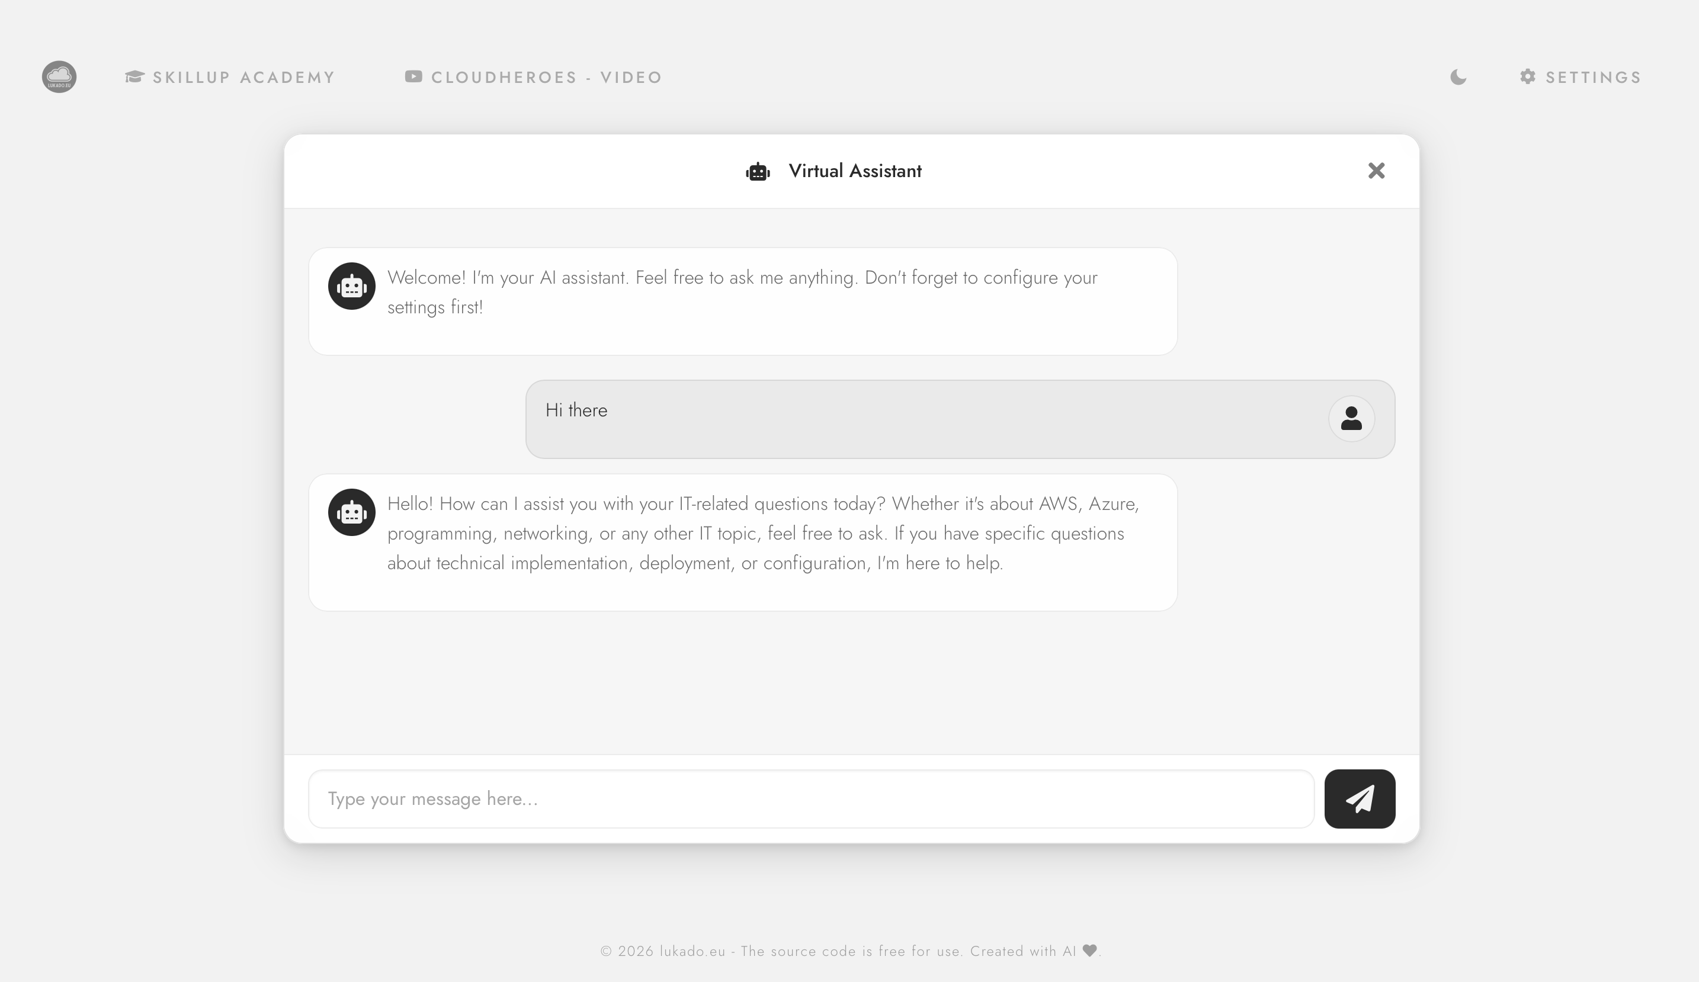Focus the "Type your message here" field

811,798
